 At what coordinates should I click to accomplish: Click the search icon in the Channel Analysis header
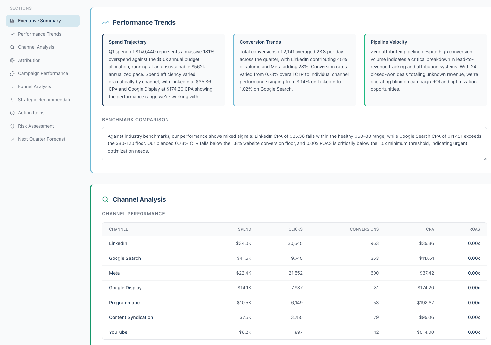pos(105,199)
